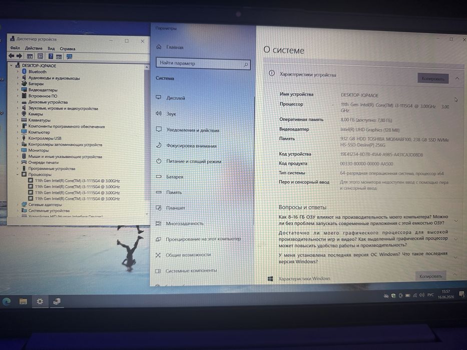Viewport: 467px width, 350px height.
Task: Expand Системные устройства node
Action: [x=18, y=210]
